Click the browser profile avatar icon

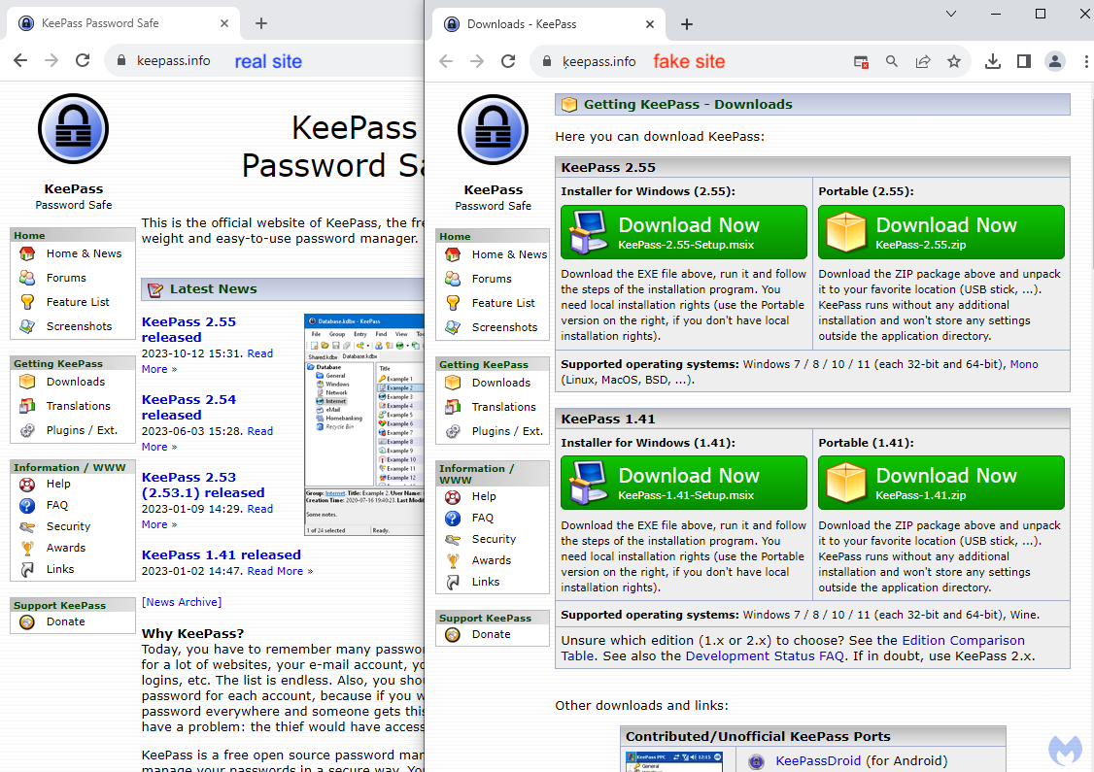click(1055, 60)
